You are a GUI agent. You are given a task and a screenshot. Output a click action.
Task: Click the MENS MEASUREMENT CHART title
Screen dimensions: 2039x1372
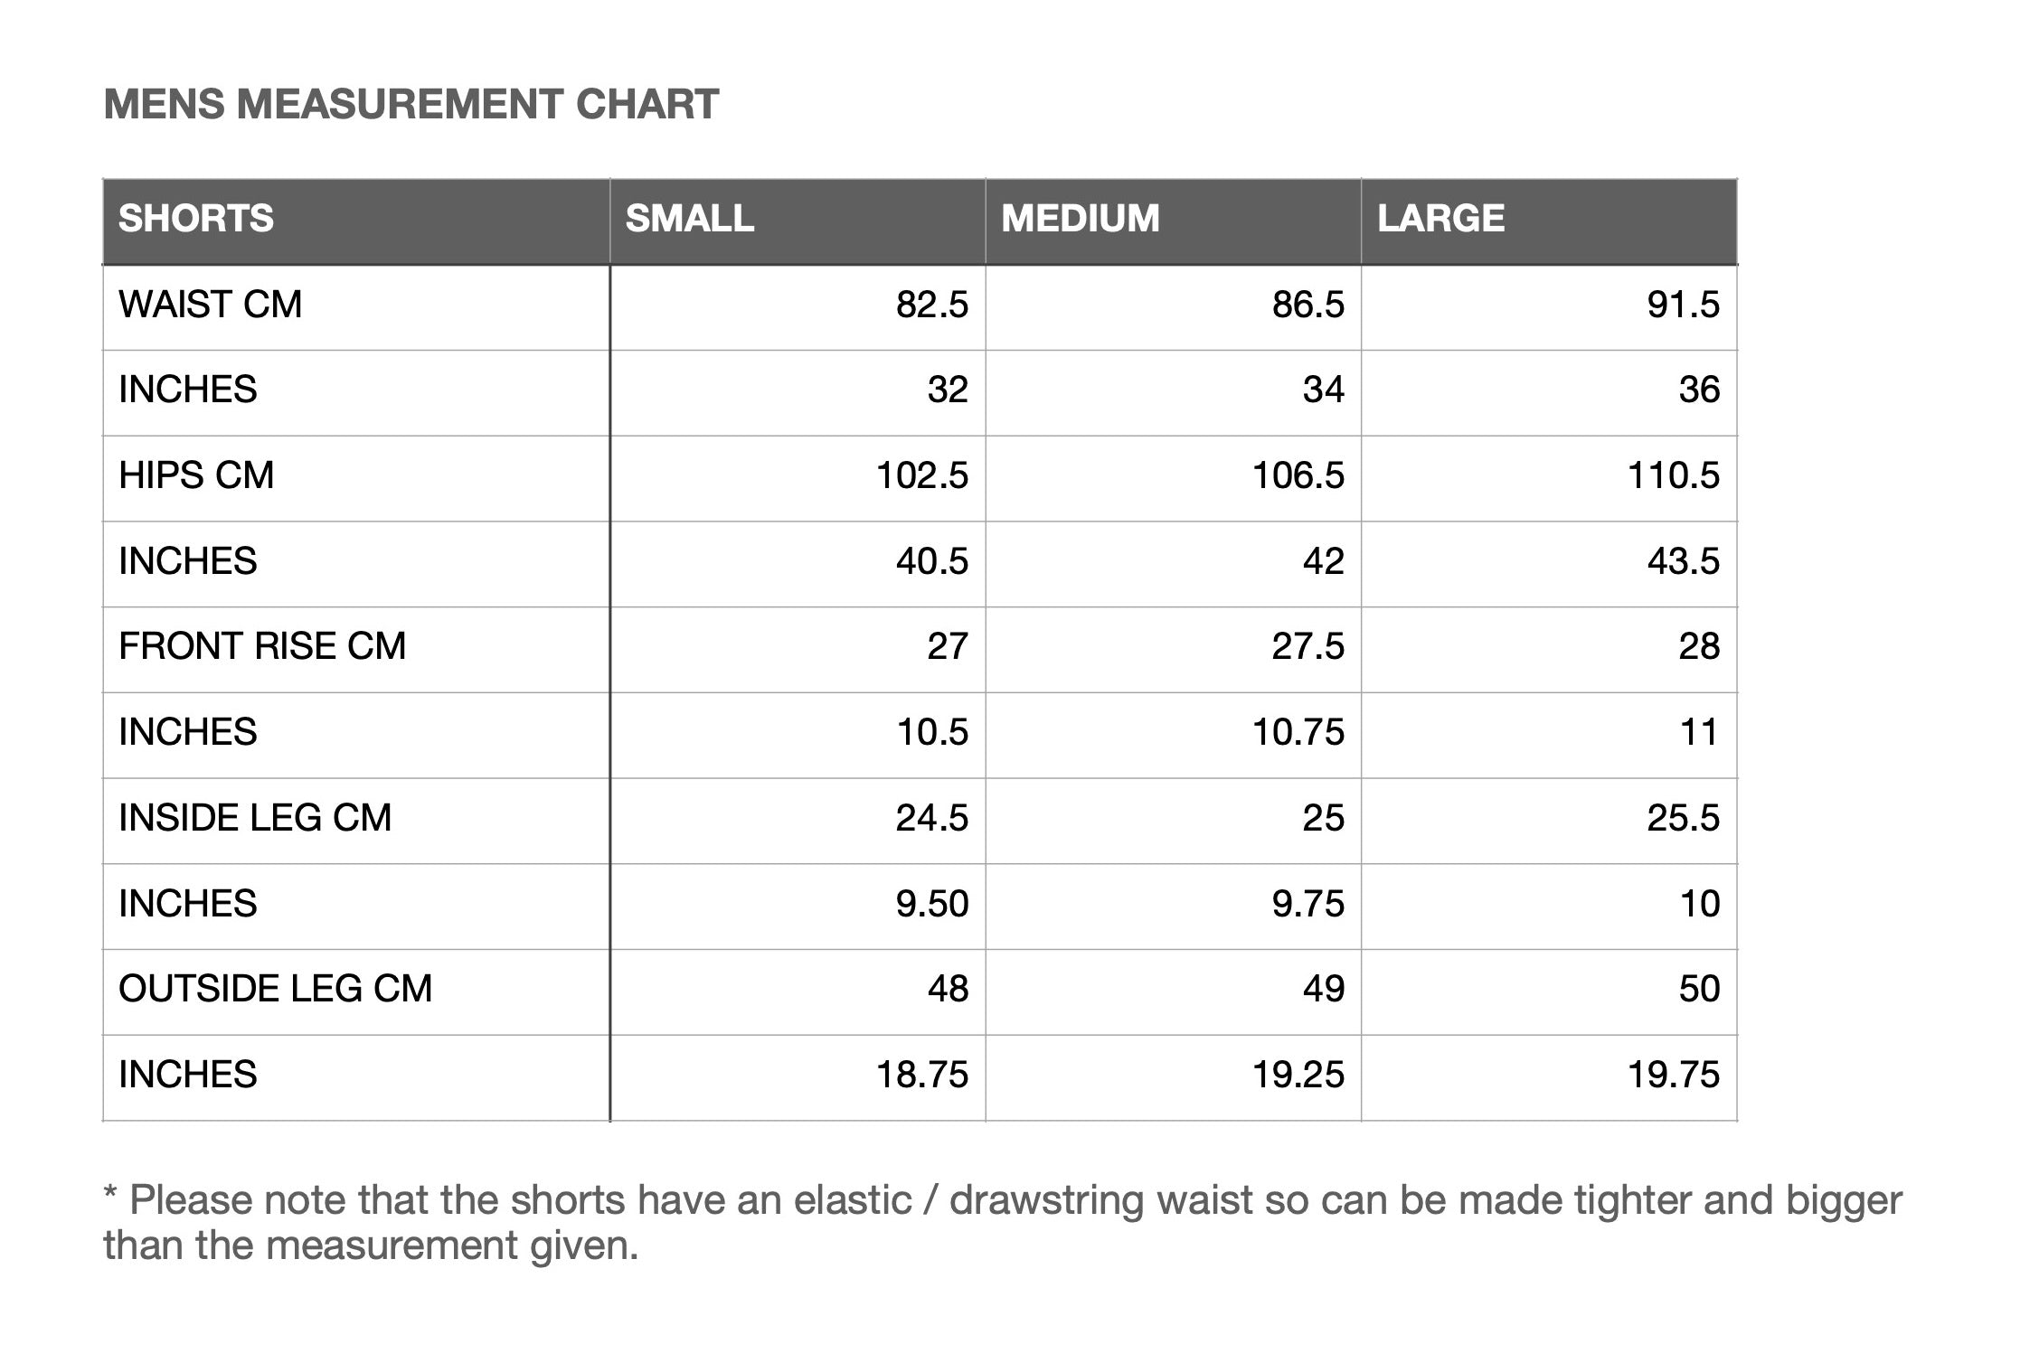pos(411,105)
